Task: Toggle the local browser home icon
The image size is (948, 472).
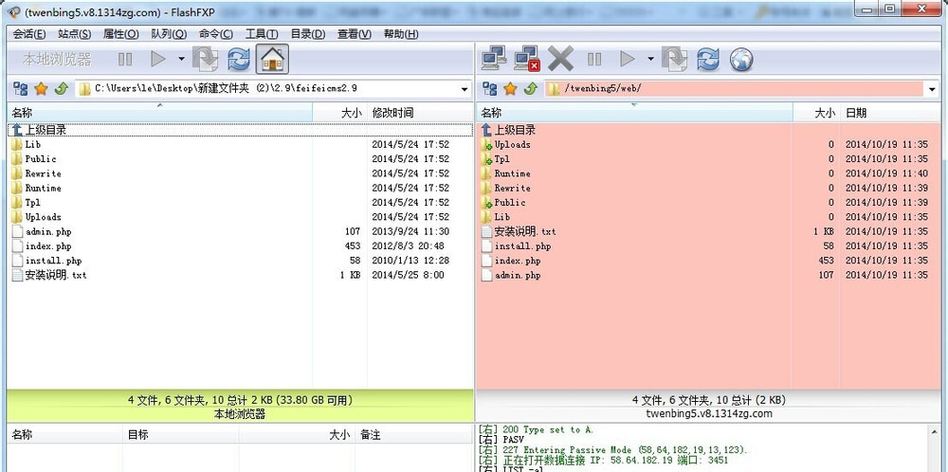Action: [272, 59]
